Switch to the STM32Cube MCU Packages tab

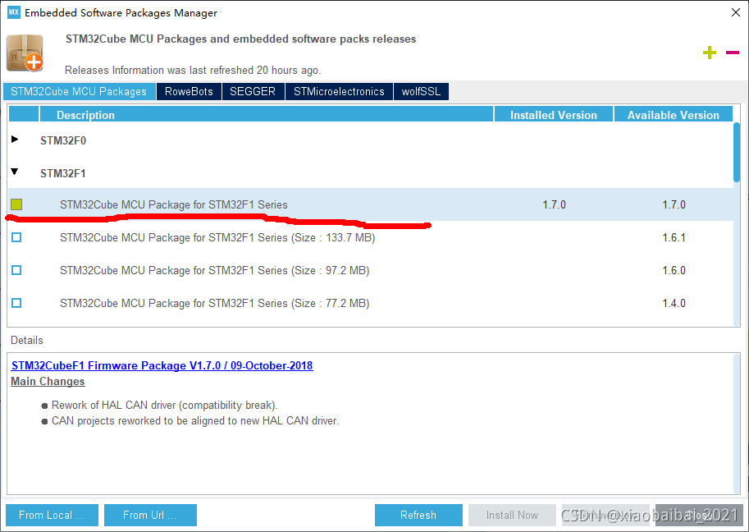80,91
